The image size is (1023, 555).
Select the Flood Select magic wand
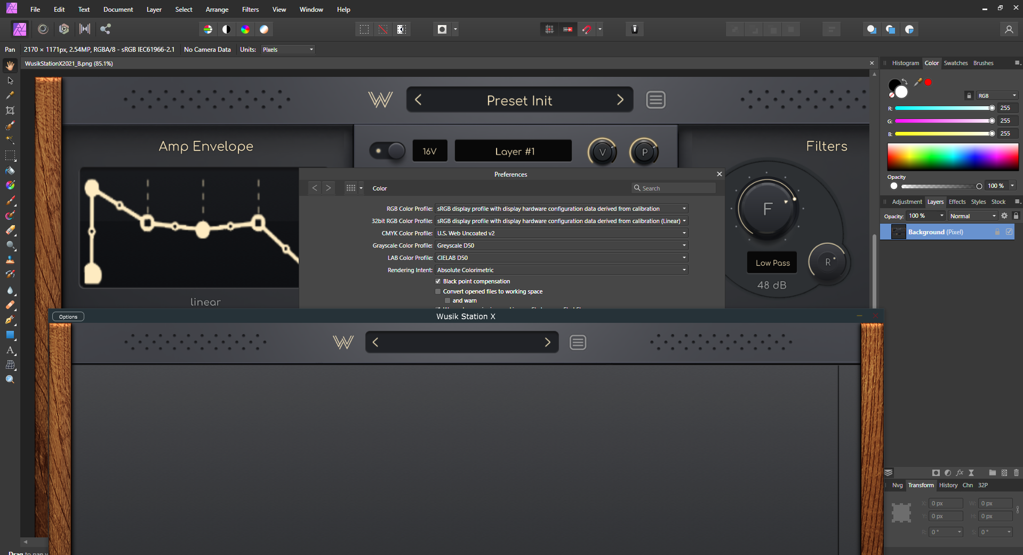coord(10,140)
